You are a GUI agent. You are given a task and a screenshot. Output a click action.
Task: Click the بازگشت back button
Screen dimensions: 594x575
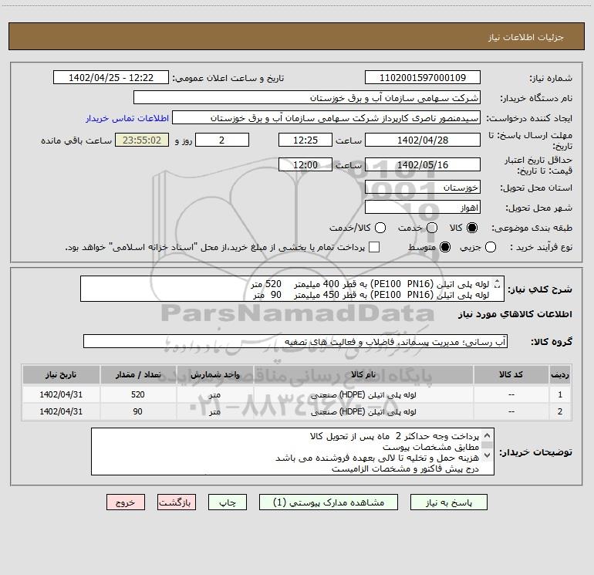click(177, 502)
